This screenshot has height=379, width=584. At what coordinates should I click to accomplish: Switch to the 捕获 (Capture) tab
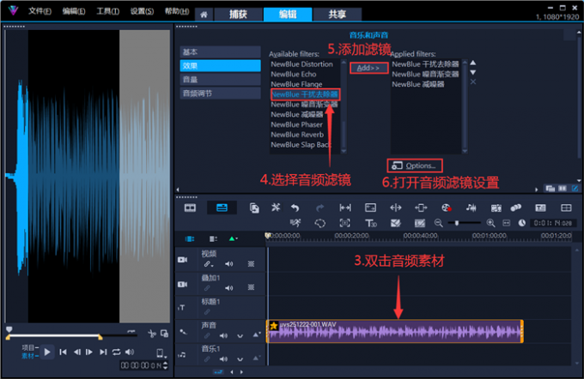pos(238,15)
